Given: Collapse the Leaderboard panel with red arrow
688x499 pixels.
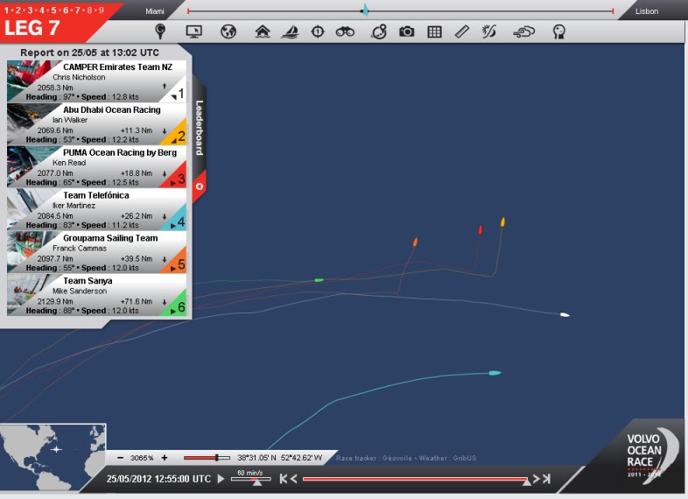Looking at the screenshot, I should click(200, 186).
